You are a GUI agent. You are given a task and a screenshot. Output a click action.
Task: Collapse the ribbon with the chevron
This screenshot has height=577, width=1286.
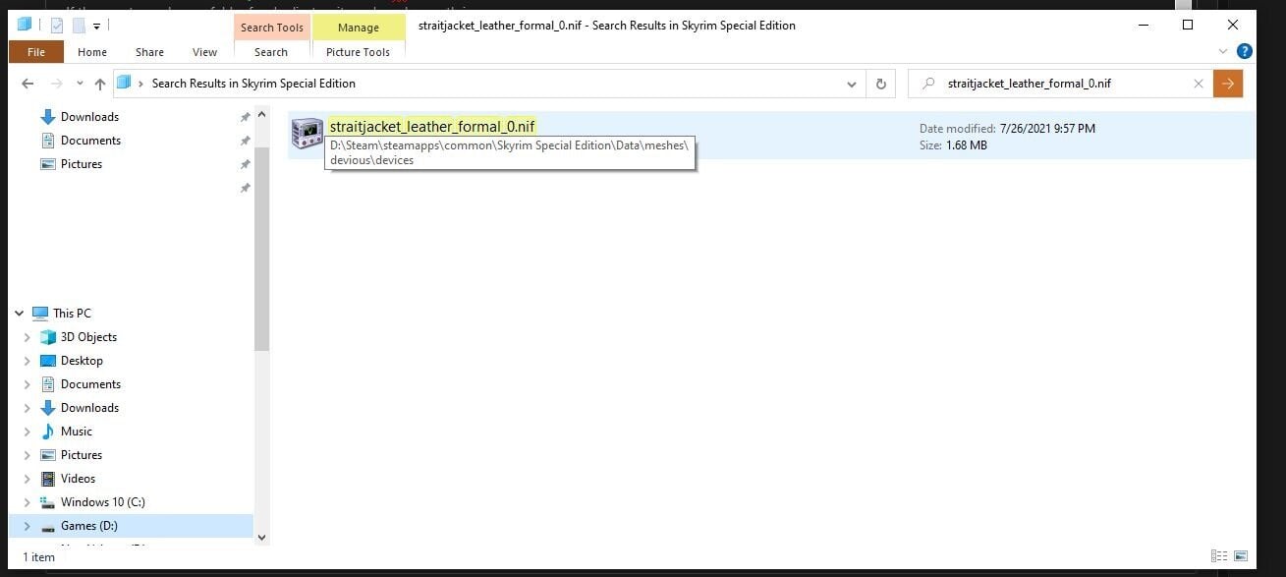[1222, 51]
